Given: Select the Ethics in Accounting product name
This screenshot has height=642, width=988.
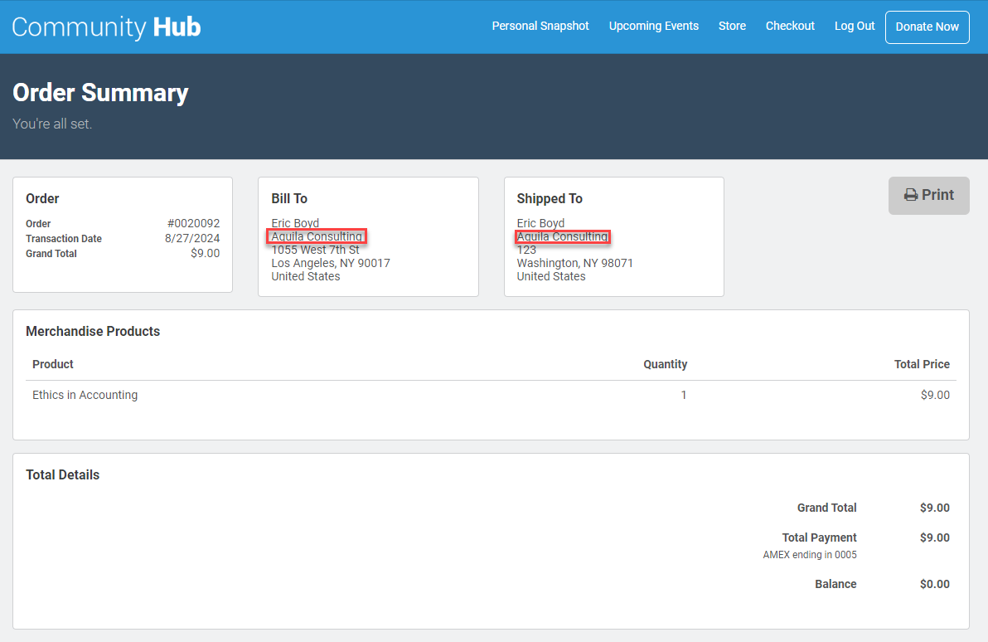Looking at the screenshot, I should point(85,395).
